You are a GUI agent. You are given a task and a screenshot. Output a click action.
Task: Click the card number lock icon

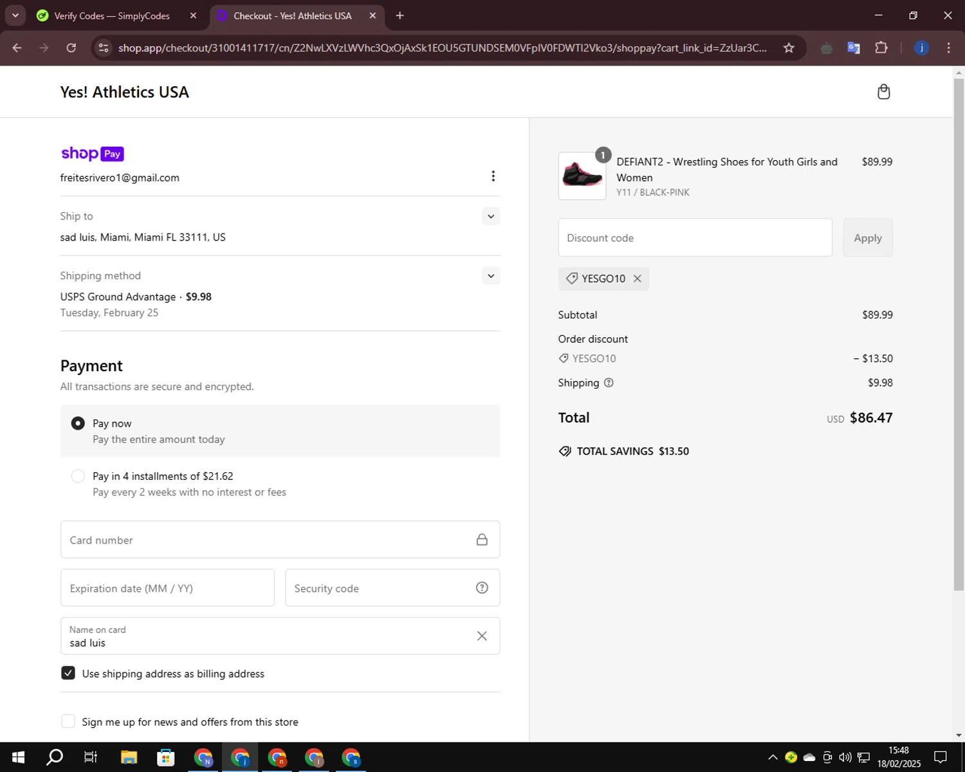pyautogui.click(x=482, y=540)
